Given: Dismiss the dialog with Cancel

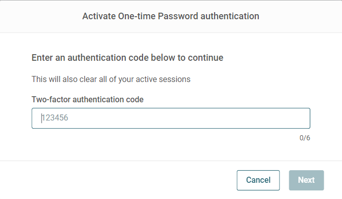Looking at the screenshot, I should pyautogui.click(x=258, y=180).
